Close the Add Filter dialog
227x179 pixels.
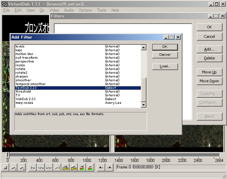(178, 37)
